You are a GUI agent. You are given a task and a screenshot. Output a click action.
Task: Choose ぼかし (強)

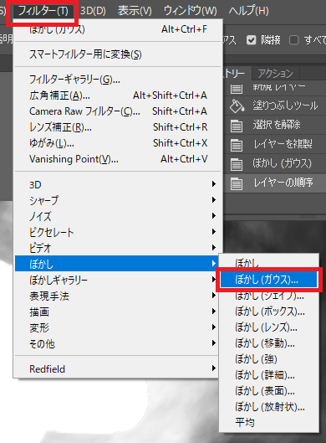pos(268,359)
